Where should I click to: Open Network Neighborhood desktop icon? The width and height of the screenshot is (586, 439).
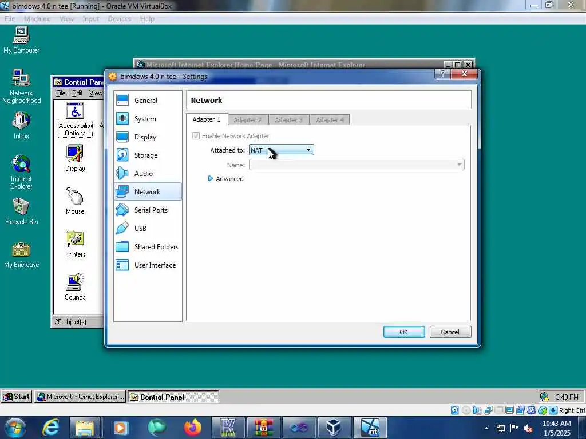[21, 87]
